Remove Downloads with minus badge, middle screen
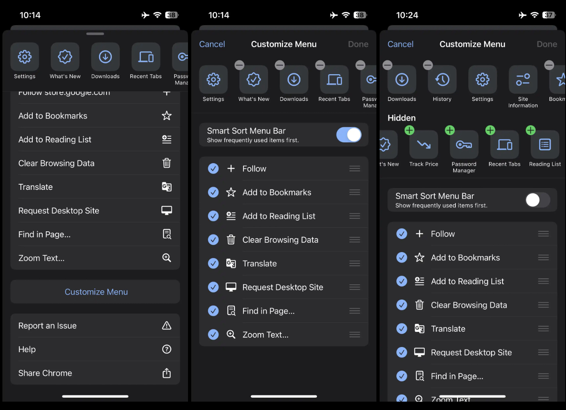This screenshot has height=410, width=566. point(280,65)
